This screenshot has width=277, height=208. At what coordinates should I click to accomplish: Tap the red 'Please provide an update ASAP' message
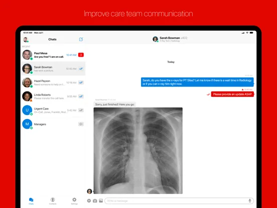coord(232,94)
